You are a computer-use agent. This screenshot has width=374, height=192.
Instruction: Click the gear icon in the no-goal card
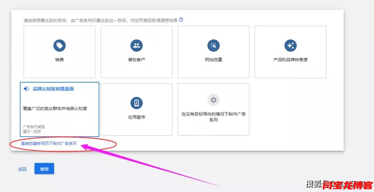[x=213, y=100]
